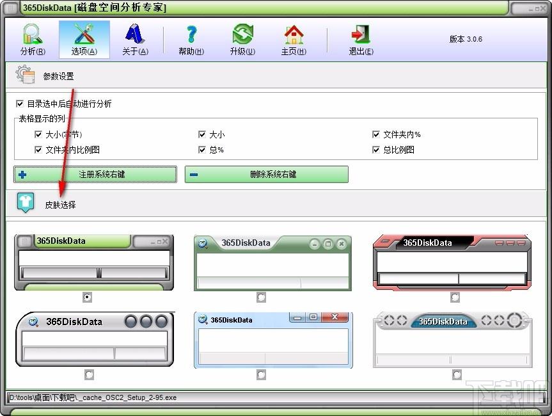552x416 pixels.
Task: Click the light green rounded skin preview
Action: 273,263
